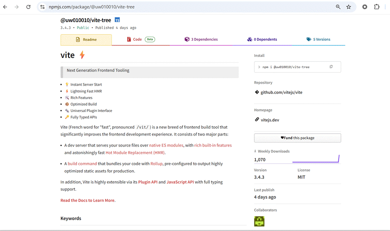Open the Readme tab

coord(86,40)
